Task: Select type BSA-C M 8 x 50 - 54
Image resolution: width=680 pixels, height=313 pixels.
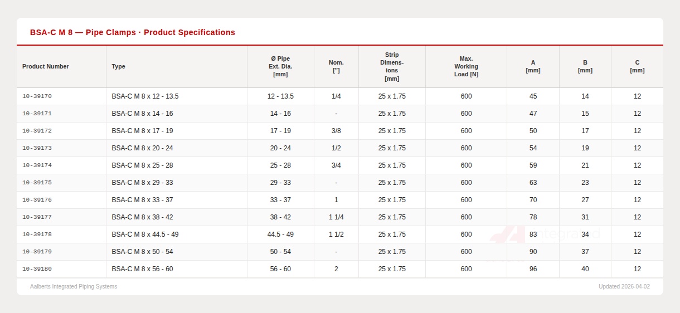Action: [x=142, y=252]
